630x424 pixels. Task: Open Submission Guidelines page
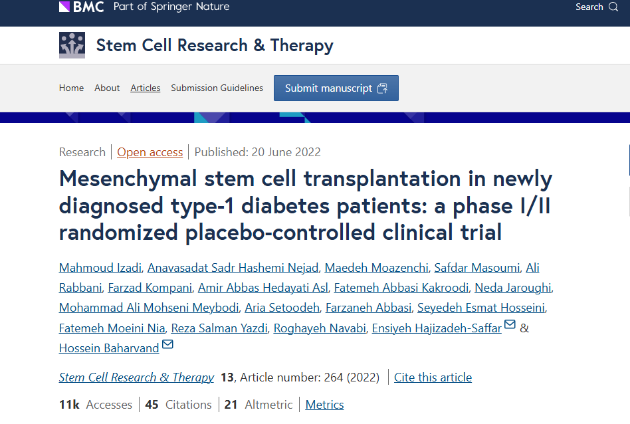point(217,88)
